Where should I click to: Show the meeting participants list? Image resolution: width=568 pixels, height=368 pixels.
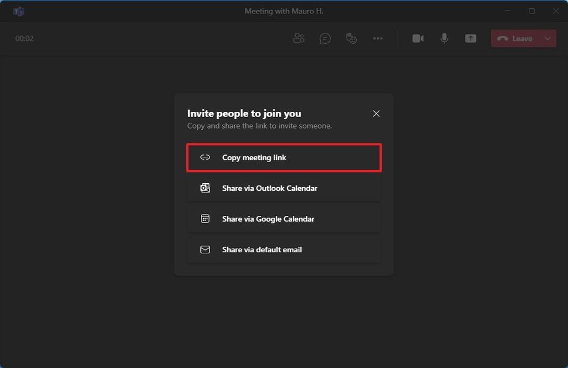pos(299,38)
